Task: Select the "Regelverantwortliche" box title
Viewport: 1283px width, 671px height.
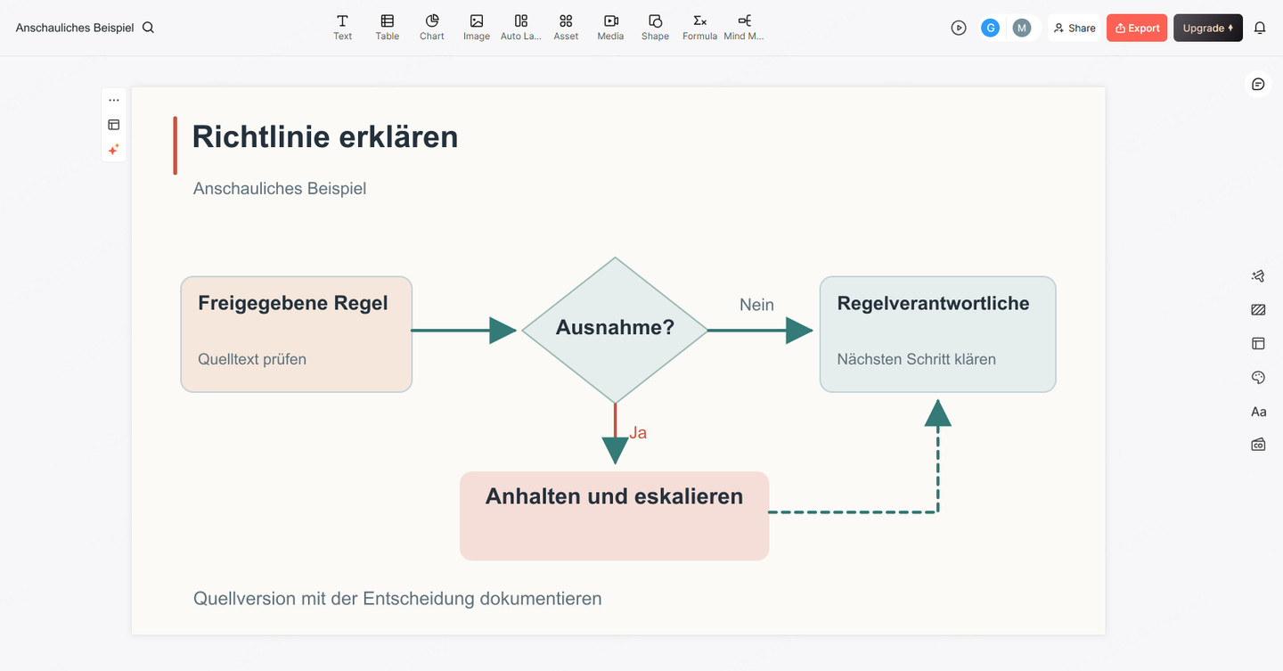Action: point(934,303)
